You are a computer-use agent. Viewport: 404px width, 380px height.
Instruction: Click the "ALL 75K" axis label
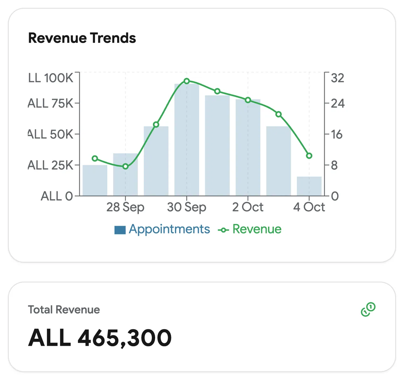click(x=50, y=103)
